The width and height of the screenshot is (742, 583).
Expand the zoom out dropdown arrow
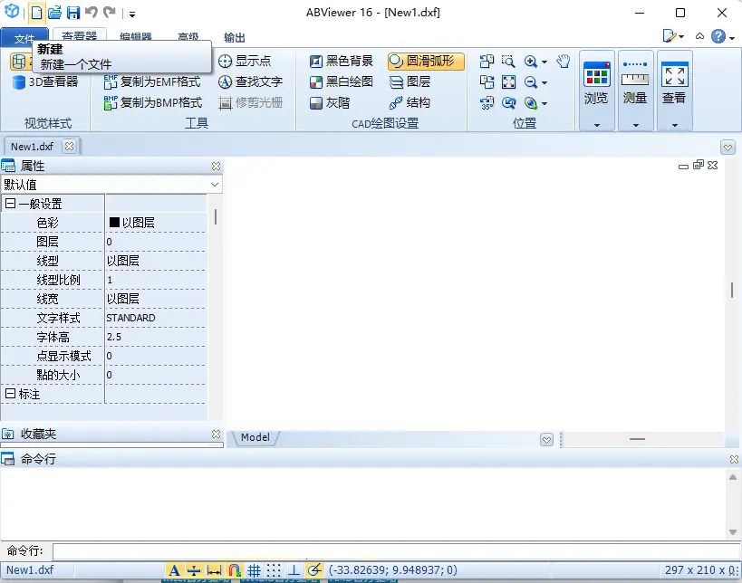point(544,82)
